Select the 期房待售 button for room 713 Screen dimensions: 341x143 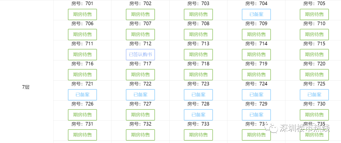pyautogui.click(x=198, y=54)
